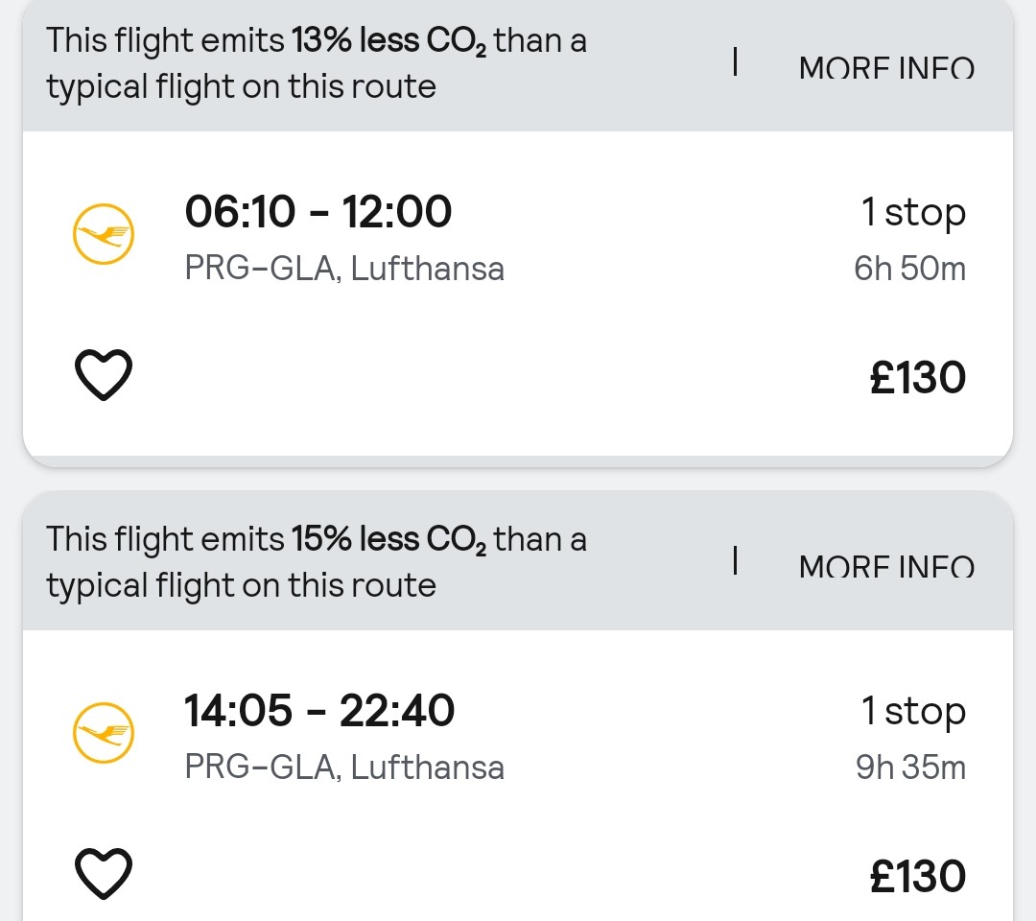Favorite the 14:05 flight using the heart
1036x921 pixels.
(x=104, y=874)
